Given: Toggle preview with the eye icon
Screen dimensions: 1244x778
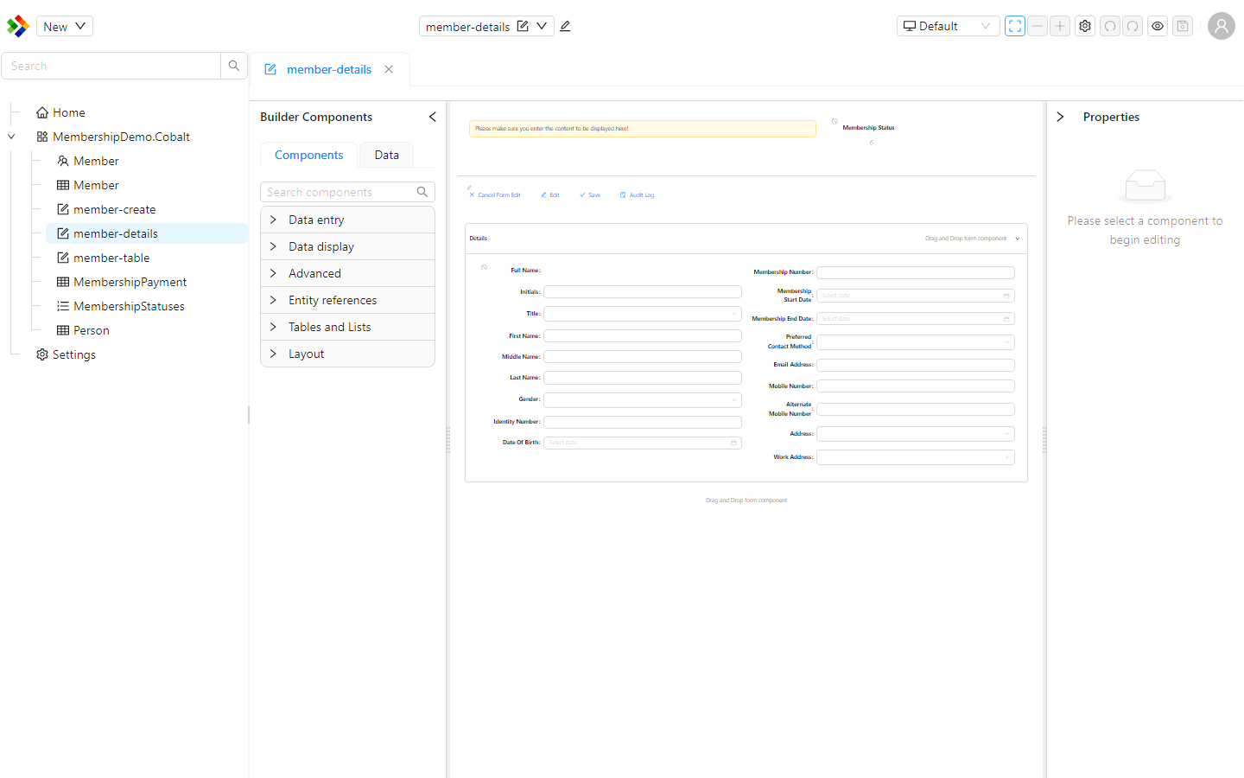Looking at the screenshot, I should click(x=1158, y=26).
